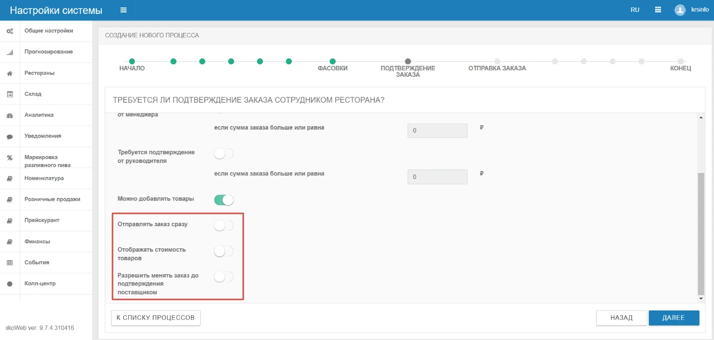Turn on Отображать стоимость товаров switch
This screenshot has height=340, width=714.
coord(224,251)
